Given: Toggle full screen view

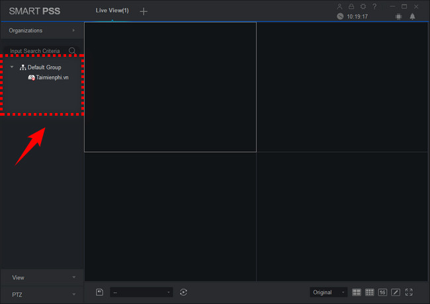Looking at the screenshot, I should tap(409, 292).
